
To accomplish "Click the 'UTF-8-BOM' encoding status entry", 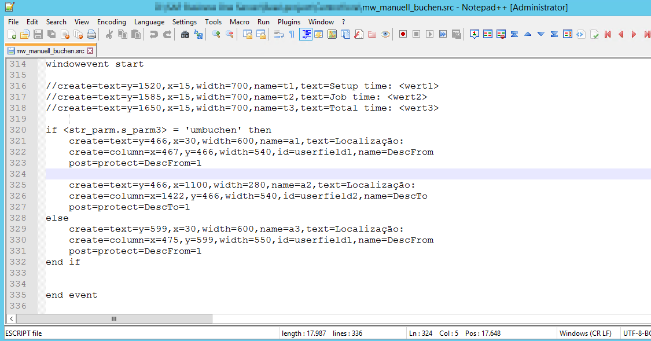I will 636,333.
